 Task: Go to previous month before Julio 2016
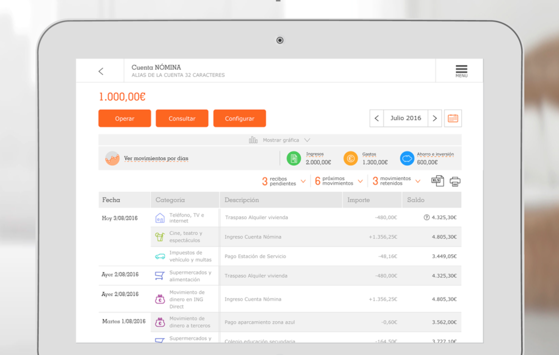tap(377, 118)
